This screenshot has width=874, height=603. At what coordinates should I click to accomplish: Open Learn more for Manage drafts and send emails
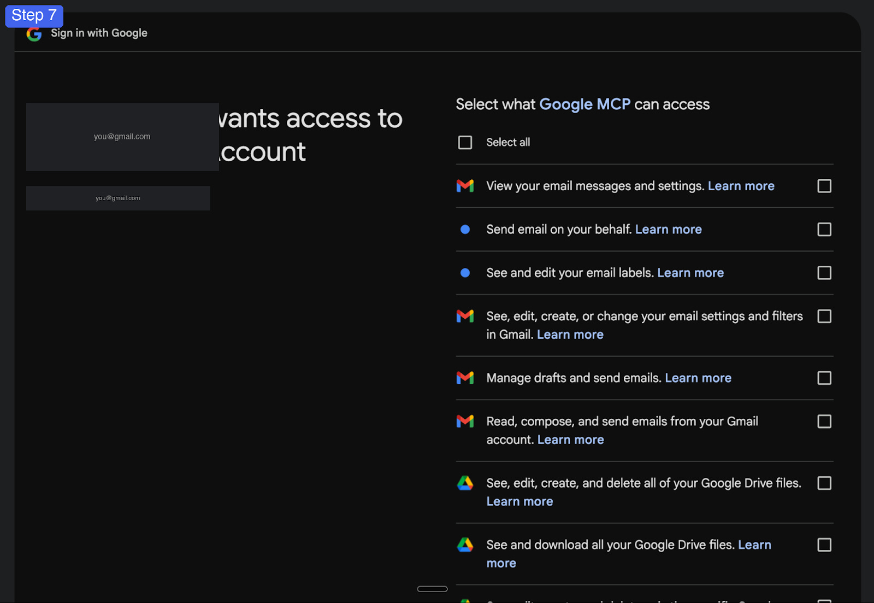click(698, 378)
